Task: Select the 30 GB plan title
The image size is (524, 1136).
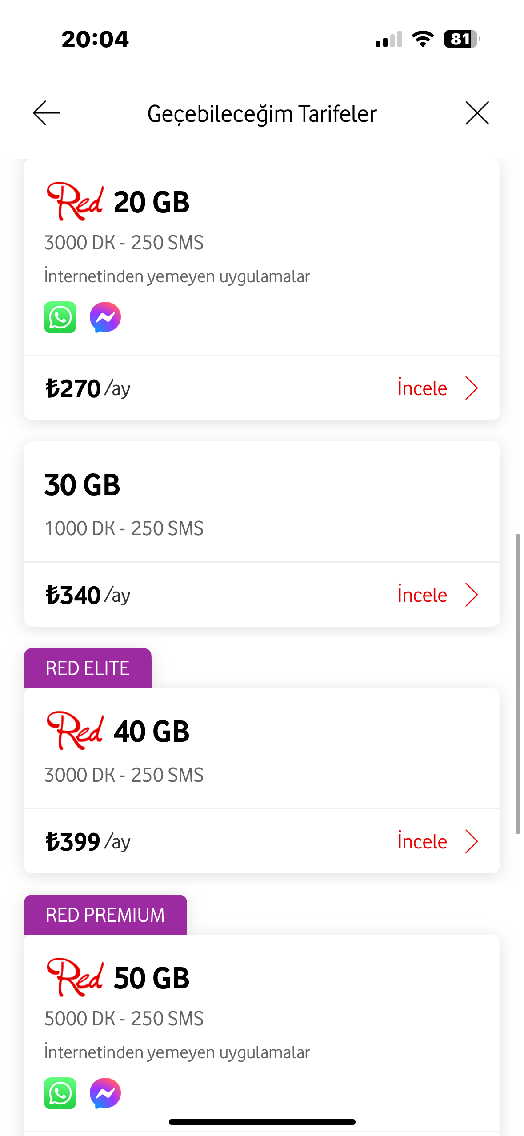Action: click(x=82, y=484)
